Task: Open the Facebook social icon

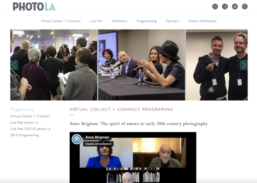Action: tap(225, 6)
